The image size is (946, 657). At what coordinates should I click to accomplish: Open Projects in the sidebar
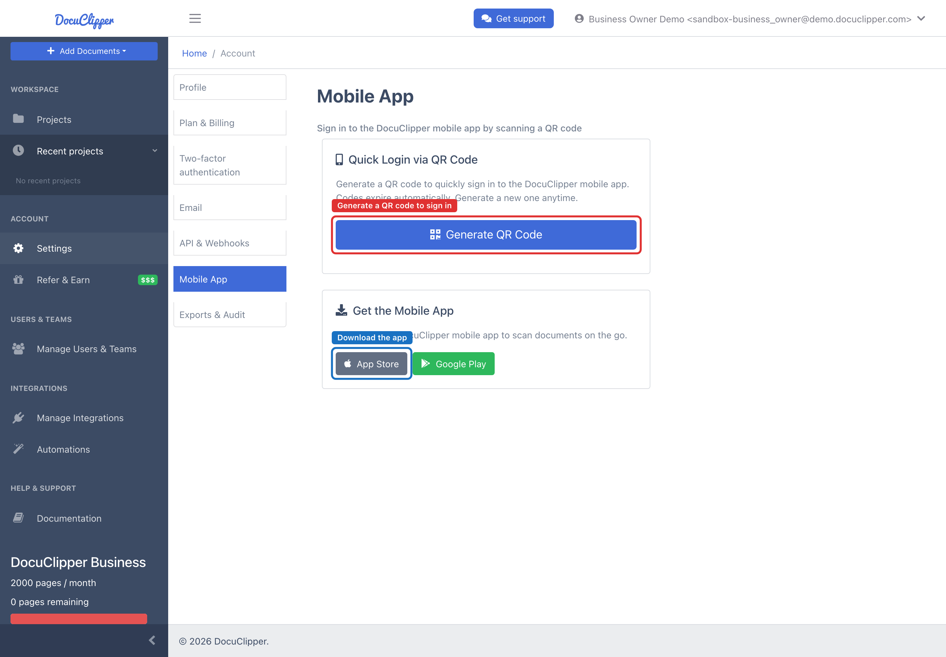(x=84, y=119)
